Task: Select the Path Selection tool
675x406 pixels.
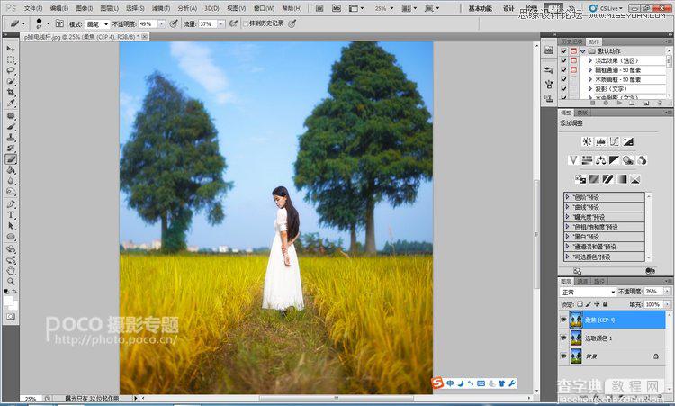Action: click(11, 226)
